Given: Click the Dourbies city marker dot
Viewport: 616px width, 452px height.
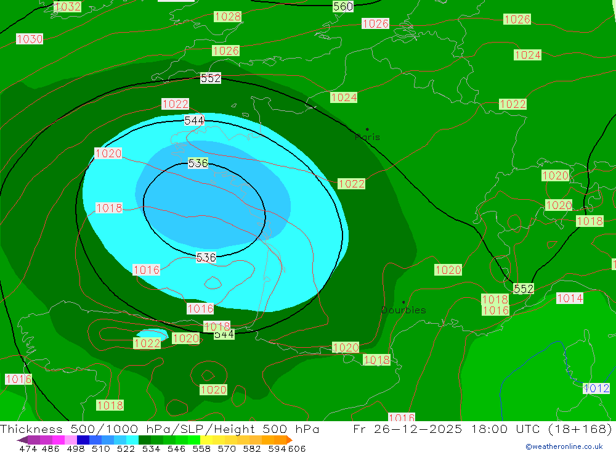Looking at the screenshot, I should 403,302.
